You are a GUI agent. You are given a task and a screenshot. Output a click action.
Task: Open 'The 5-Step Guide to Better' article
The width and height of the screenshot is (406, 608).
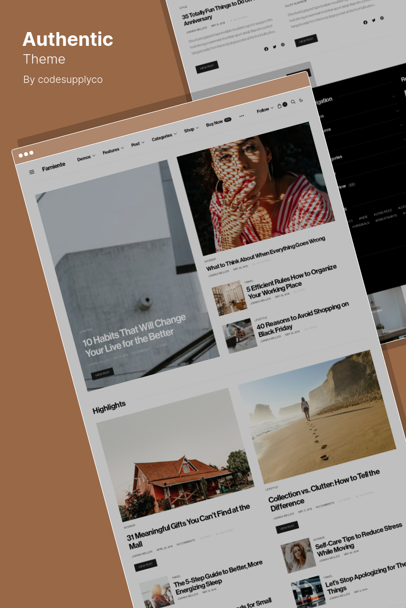point(218,576)
